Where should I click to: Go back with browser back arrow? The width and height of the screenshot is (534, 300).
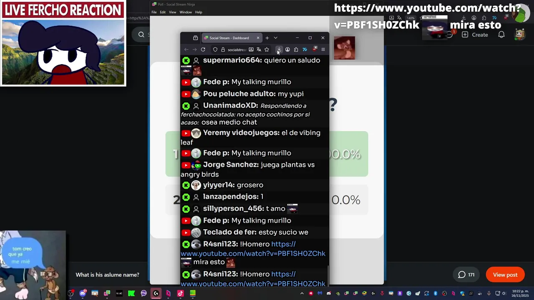tap(186, 50)
